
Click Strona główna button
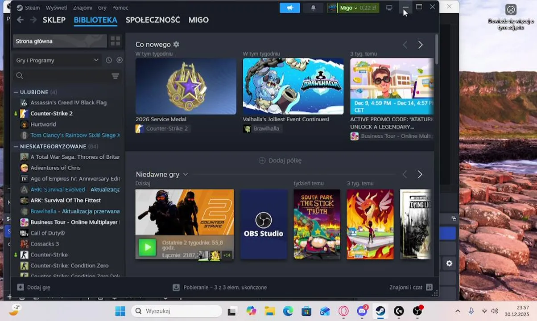point(60,41)
